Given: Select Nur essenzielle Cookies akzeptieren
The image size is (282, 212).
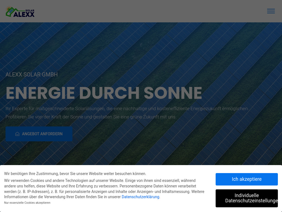Looking at the screenshot, I should point(27,203).
